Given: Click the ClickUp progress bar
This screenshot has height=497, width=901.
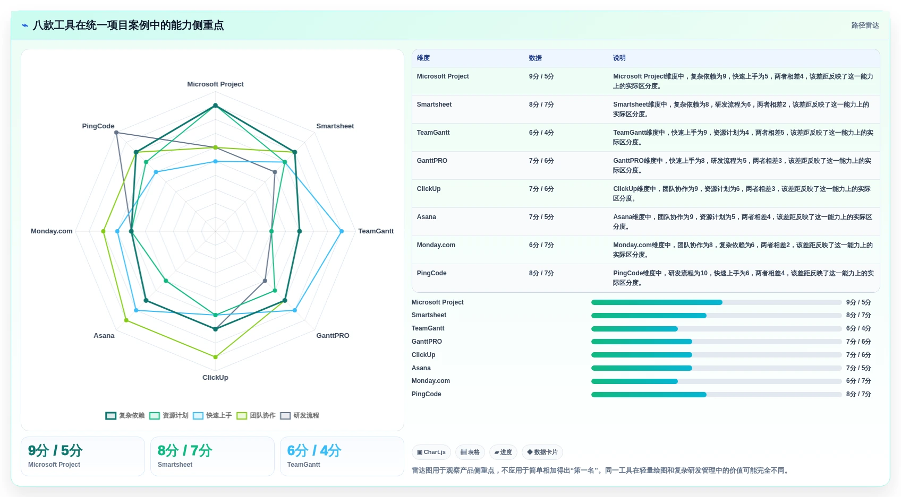Looking at the screenshot, I should point(717,355).
